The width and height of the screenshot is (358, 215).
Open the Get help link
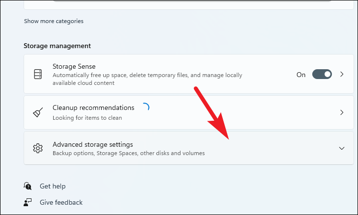[x=53, y=186]
